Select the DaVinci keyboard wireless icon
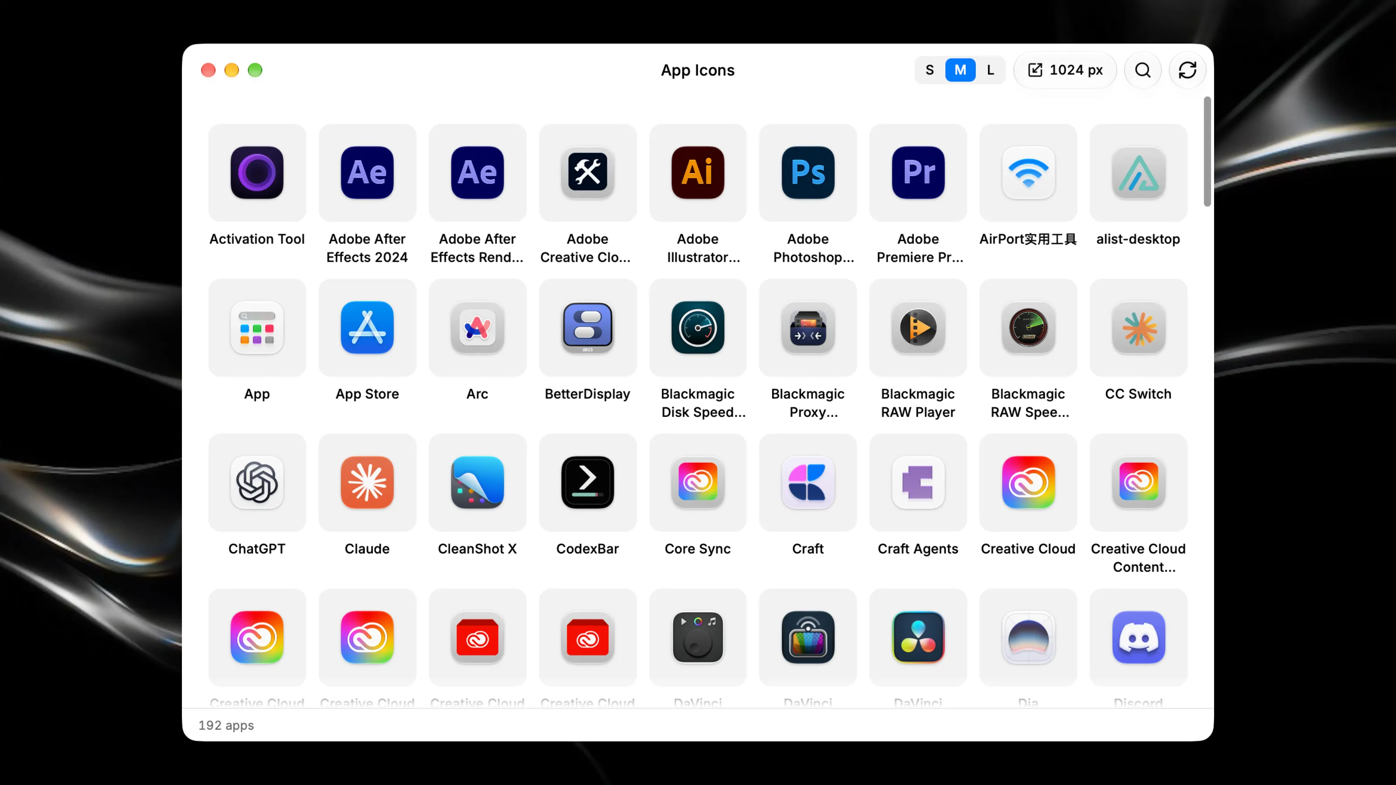The width and height of the screenshot is (1396, 785). [807, 637]
